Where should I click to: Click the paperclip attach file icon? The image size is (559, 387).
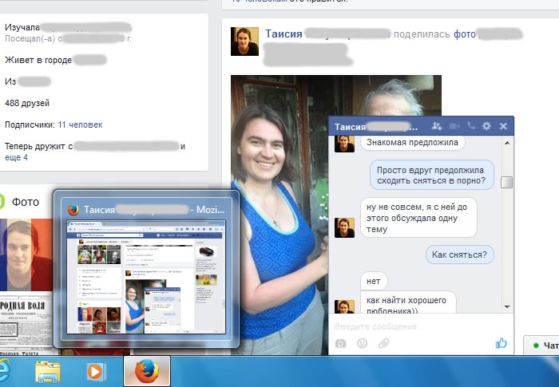coord(383,343)
